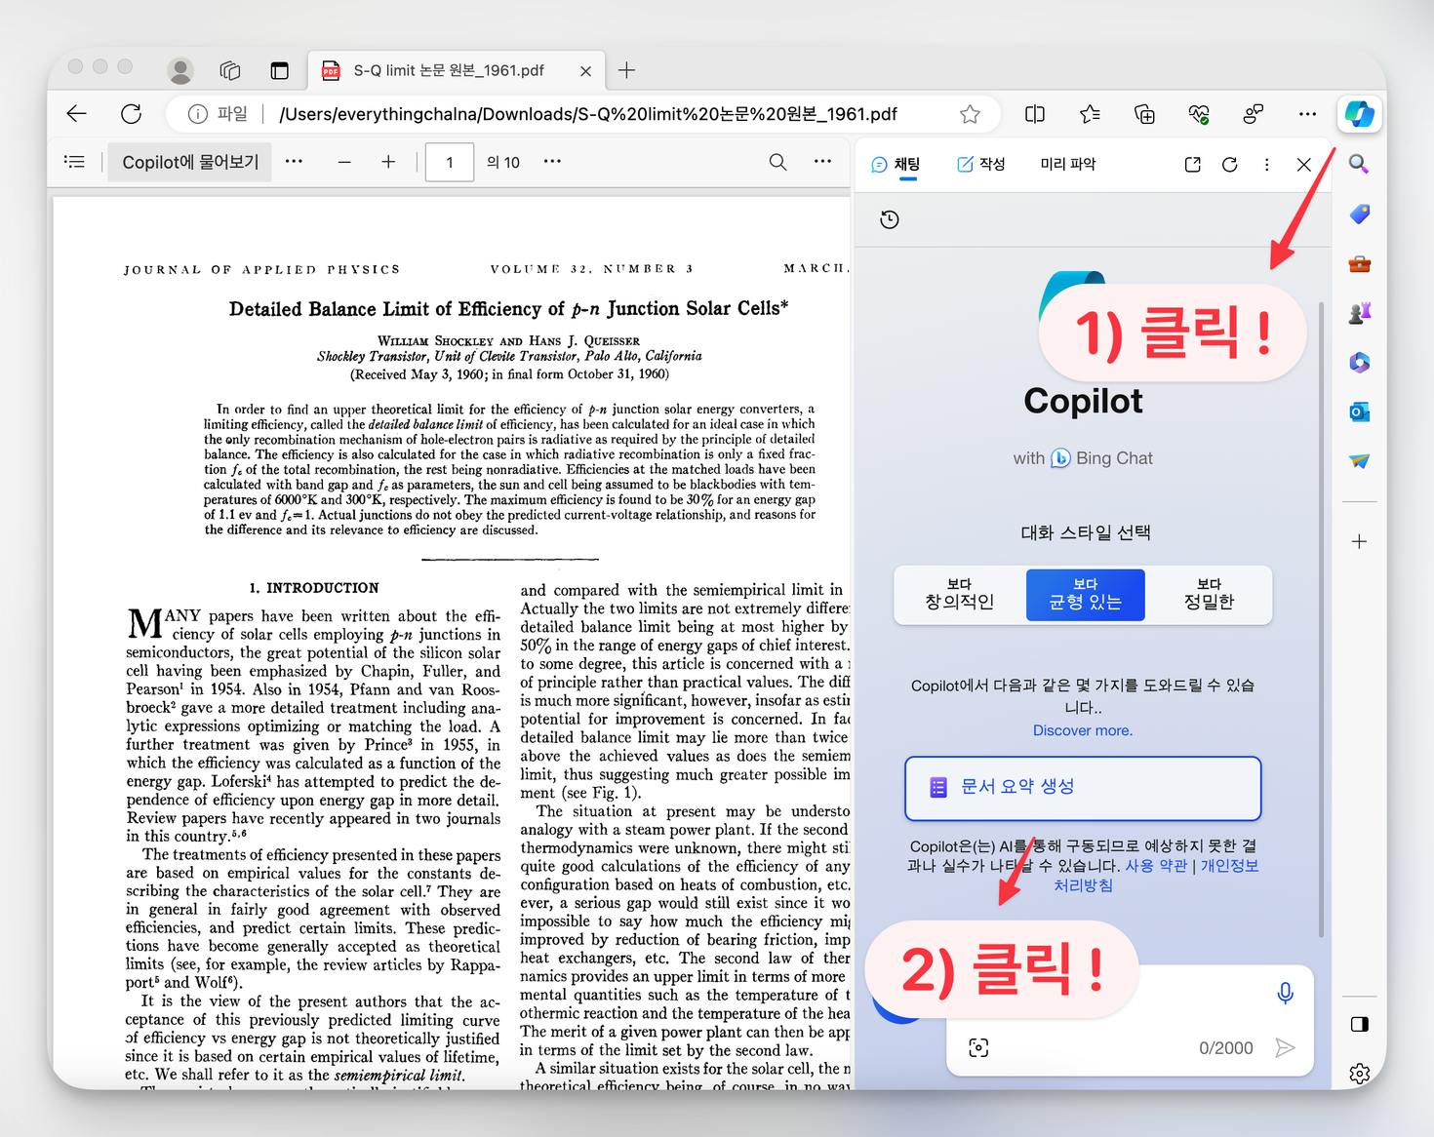Open a new browser tab
Screen dimensions: 1434x1137
626,70
